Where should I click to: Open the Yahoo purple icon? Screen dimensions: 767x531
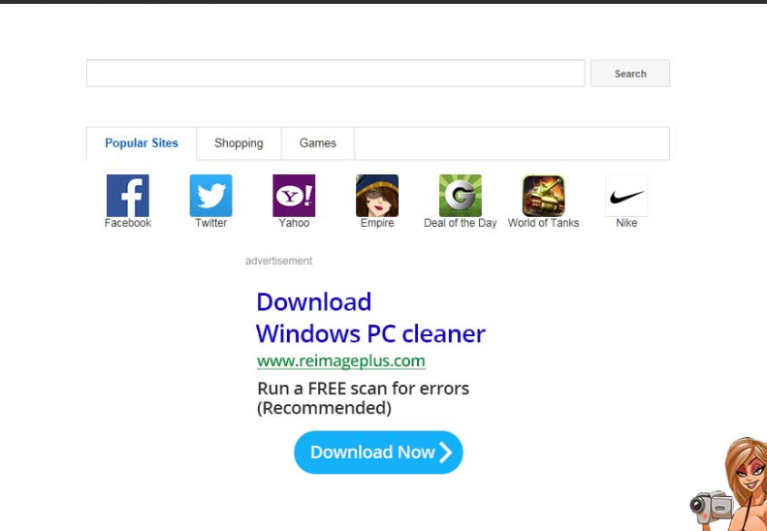294,196
